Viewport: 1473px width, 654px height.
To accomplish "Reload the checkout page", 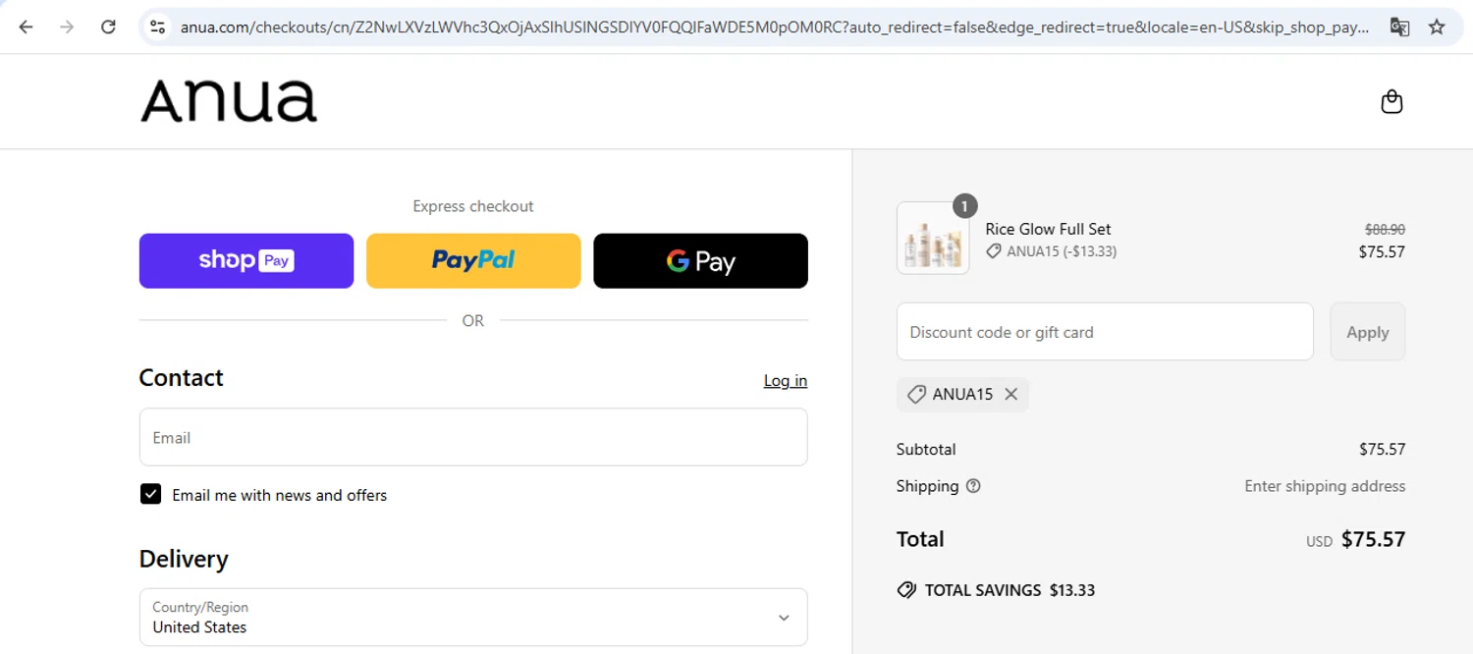I will (x=109, y=27).
